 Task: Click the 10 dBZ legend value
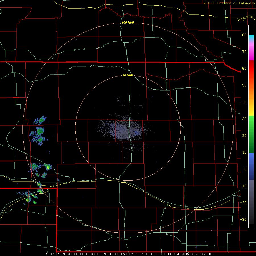click(244, 152)
